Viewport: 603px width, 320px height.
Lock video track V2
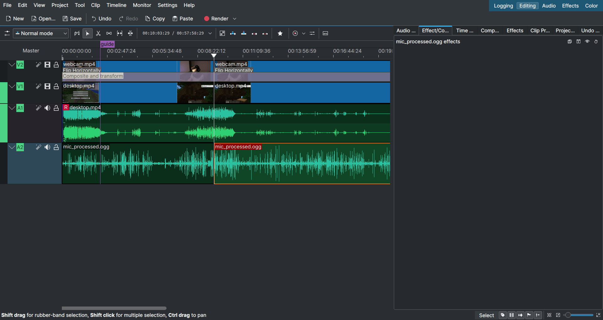tap(56, 65)
